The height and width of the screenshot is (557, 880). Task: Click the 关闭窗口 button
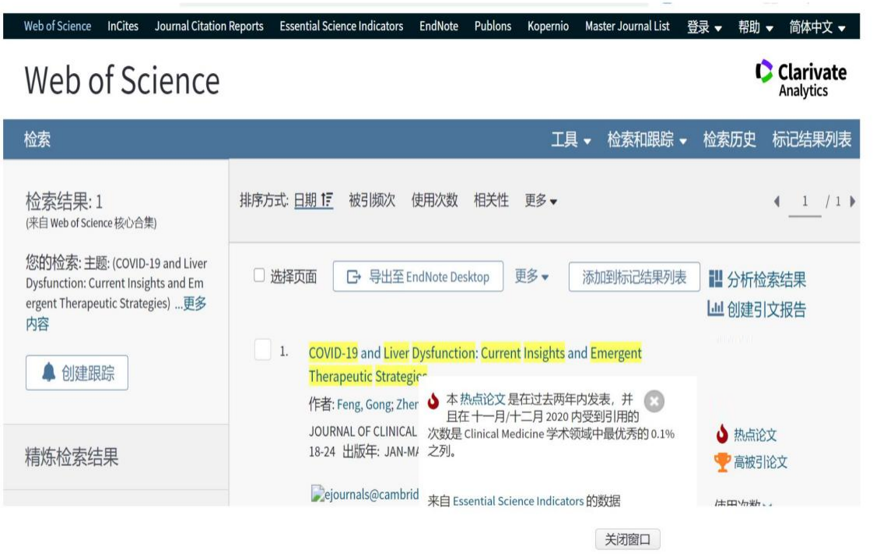pyautogui.click(x=627, y=539)
